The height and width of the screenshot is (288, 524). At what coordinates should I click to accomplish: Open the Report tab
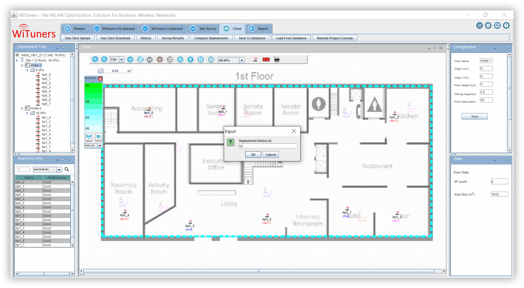coord(258,29)
